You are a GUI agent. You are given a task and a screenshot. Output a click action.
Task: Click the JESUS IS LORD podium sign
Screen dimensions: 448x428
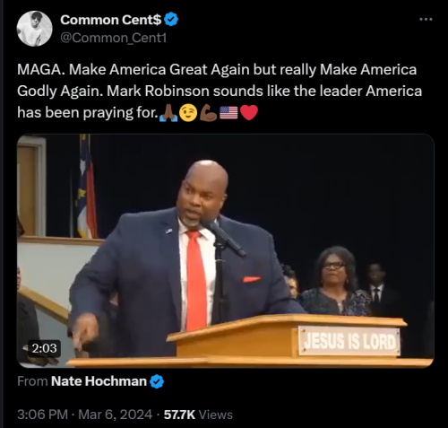pyautogui.click(x=349, y=341)
